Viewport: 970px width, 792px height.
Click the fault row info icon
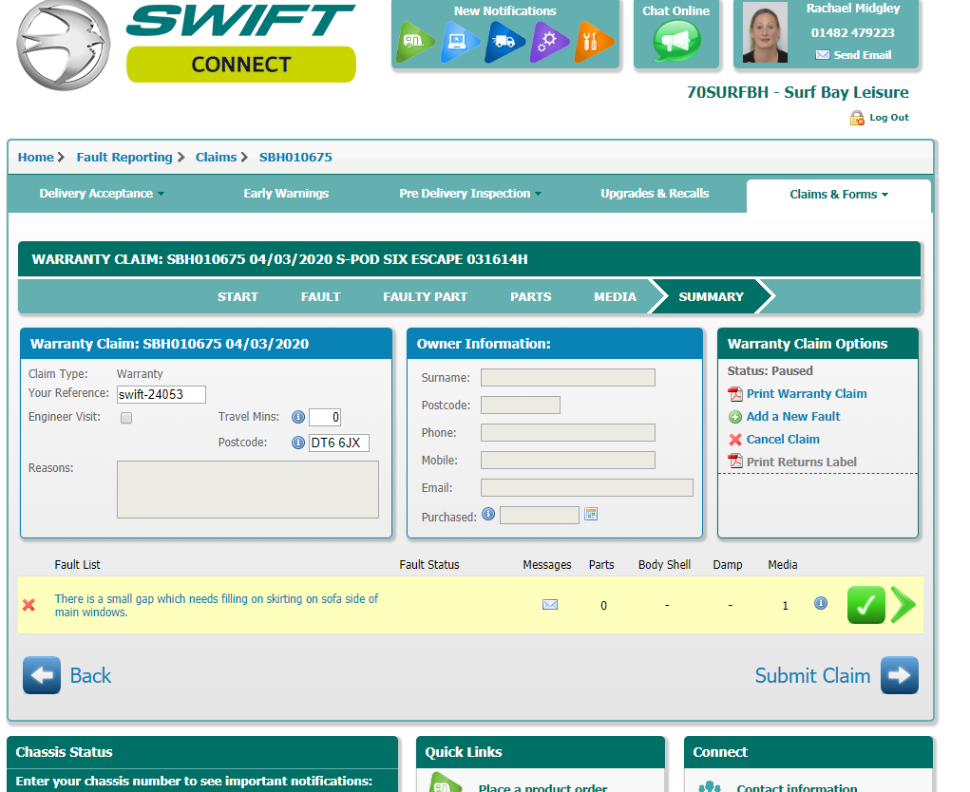820,603
